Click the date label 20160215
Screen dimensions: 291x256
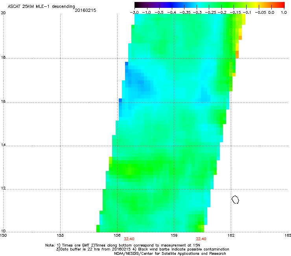pyautogui.click(x=86, y=10)
